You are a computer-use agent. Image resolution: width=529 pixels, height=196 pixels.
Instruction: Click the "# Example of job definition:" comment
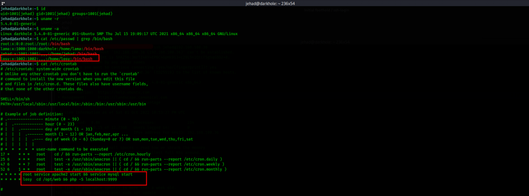32,114
